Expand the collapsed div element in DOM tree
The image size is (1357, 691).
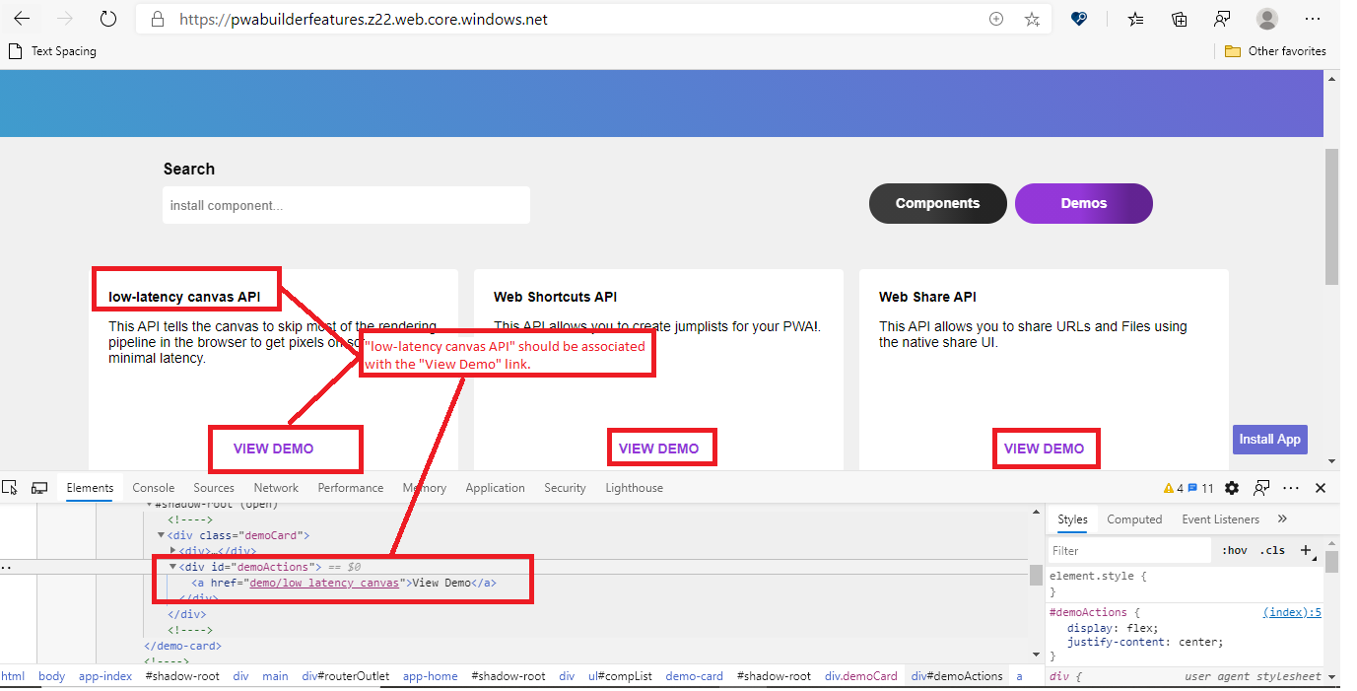pos(173,550)
